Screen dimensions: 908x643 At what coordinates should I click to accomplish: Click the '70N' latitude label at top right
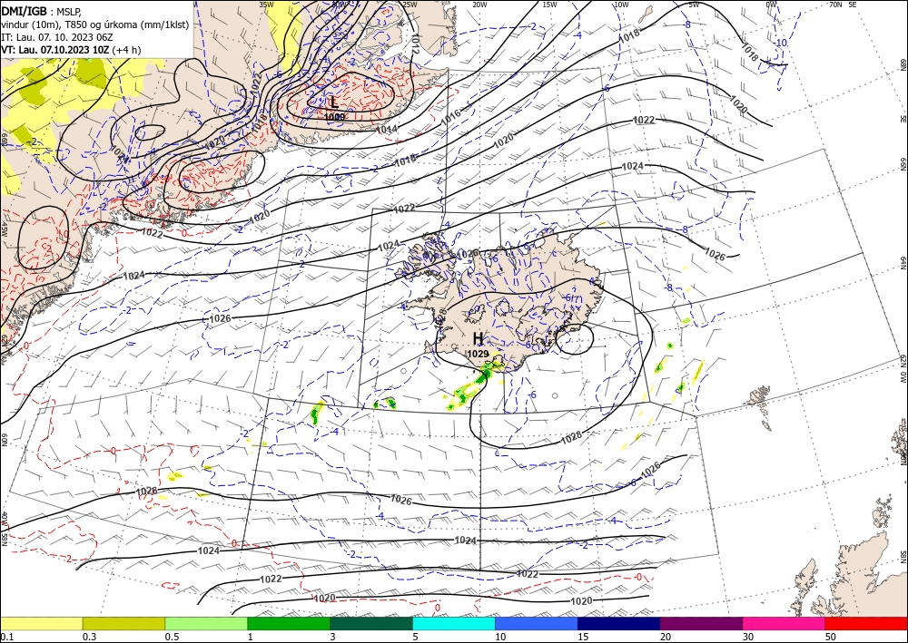point(835,5)
